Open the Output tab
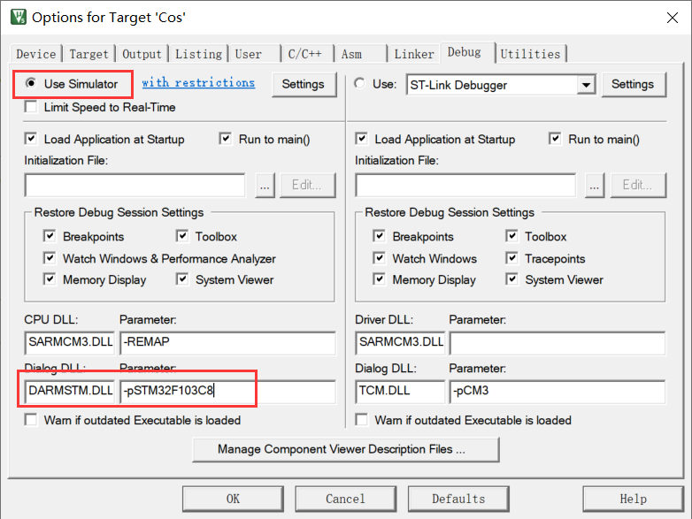This screenshot has height=519, width=692. click(x=142, y=54)
